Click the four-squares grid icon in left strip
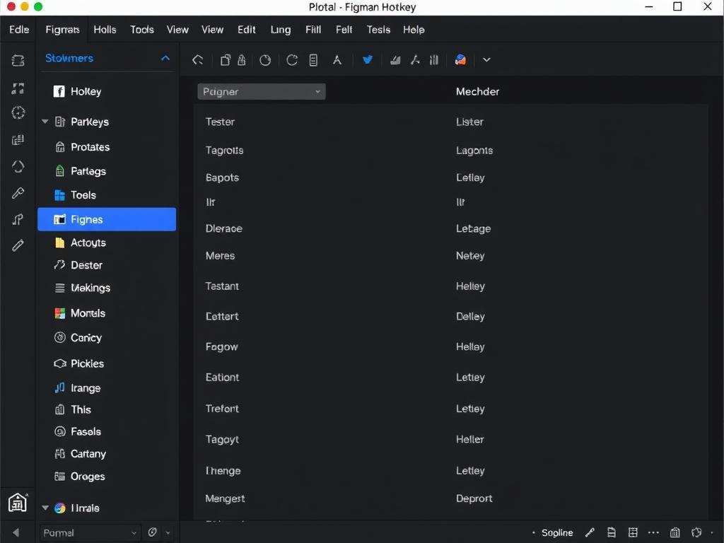The image size is (724, 543). (x=18, y=88)
